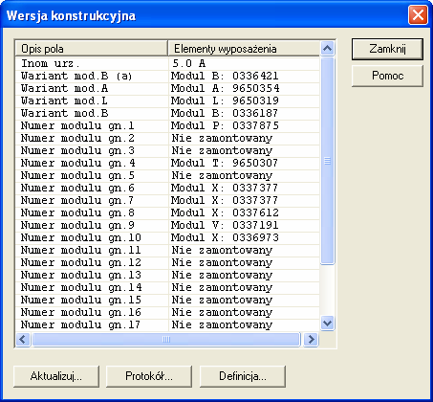Select "Nie zamontowany" in the gn.13 row

click(x=244, y=275)
